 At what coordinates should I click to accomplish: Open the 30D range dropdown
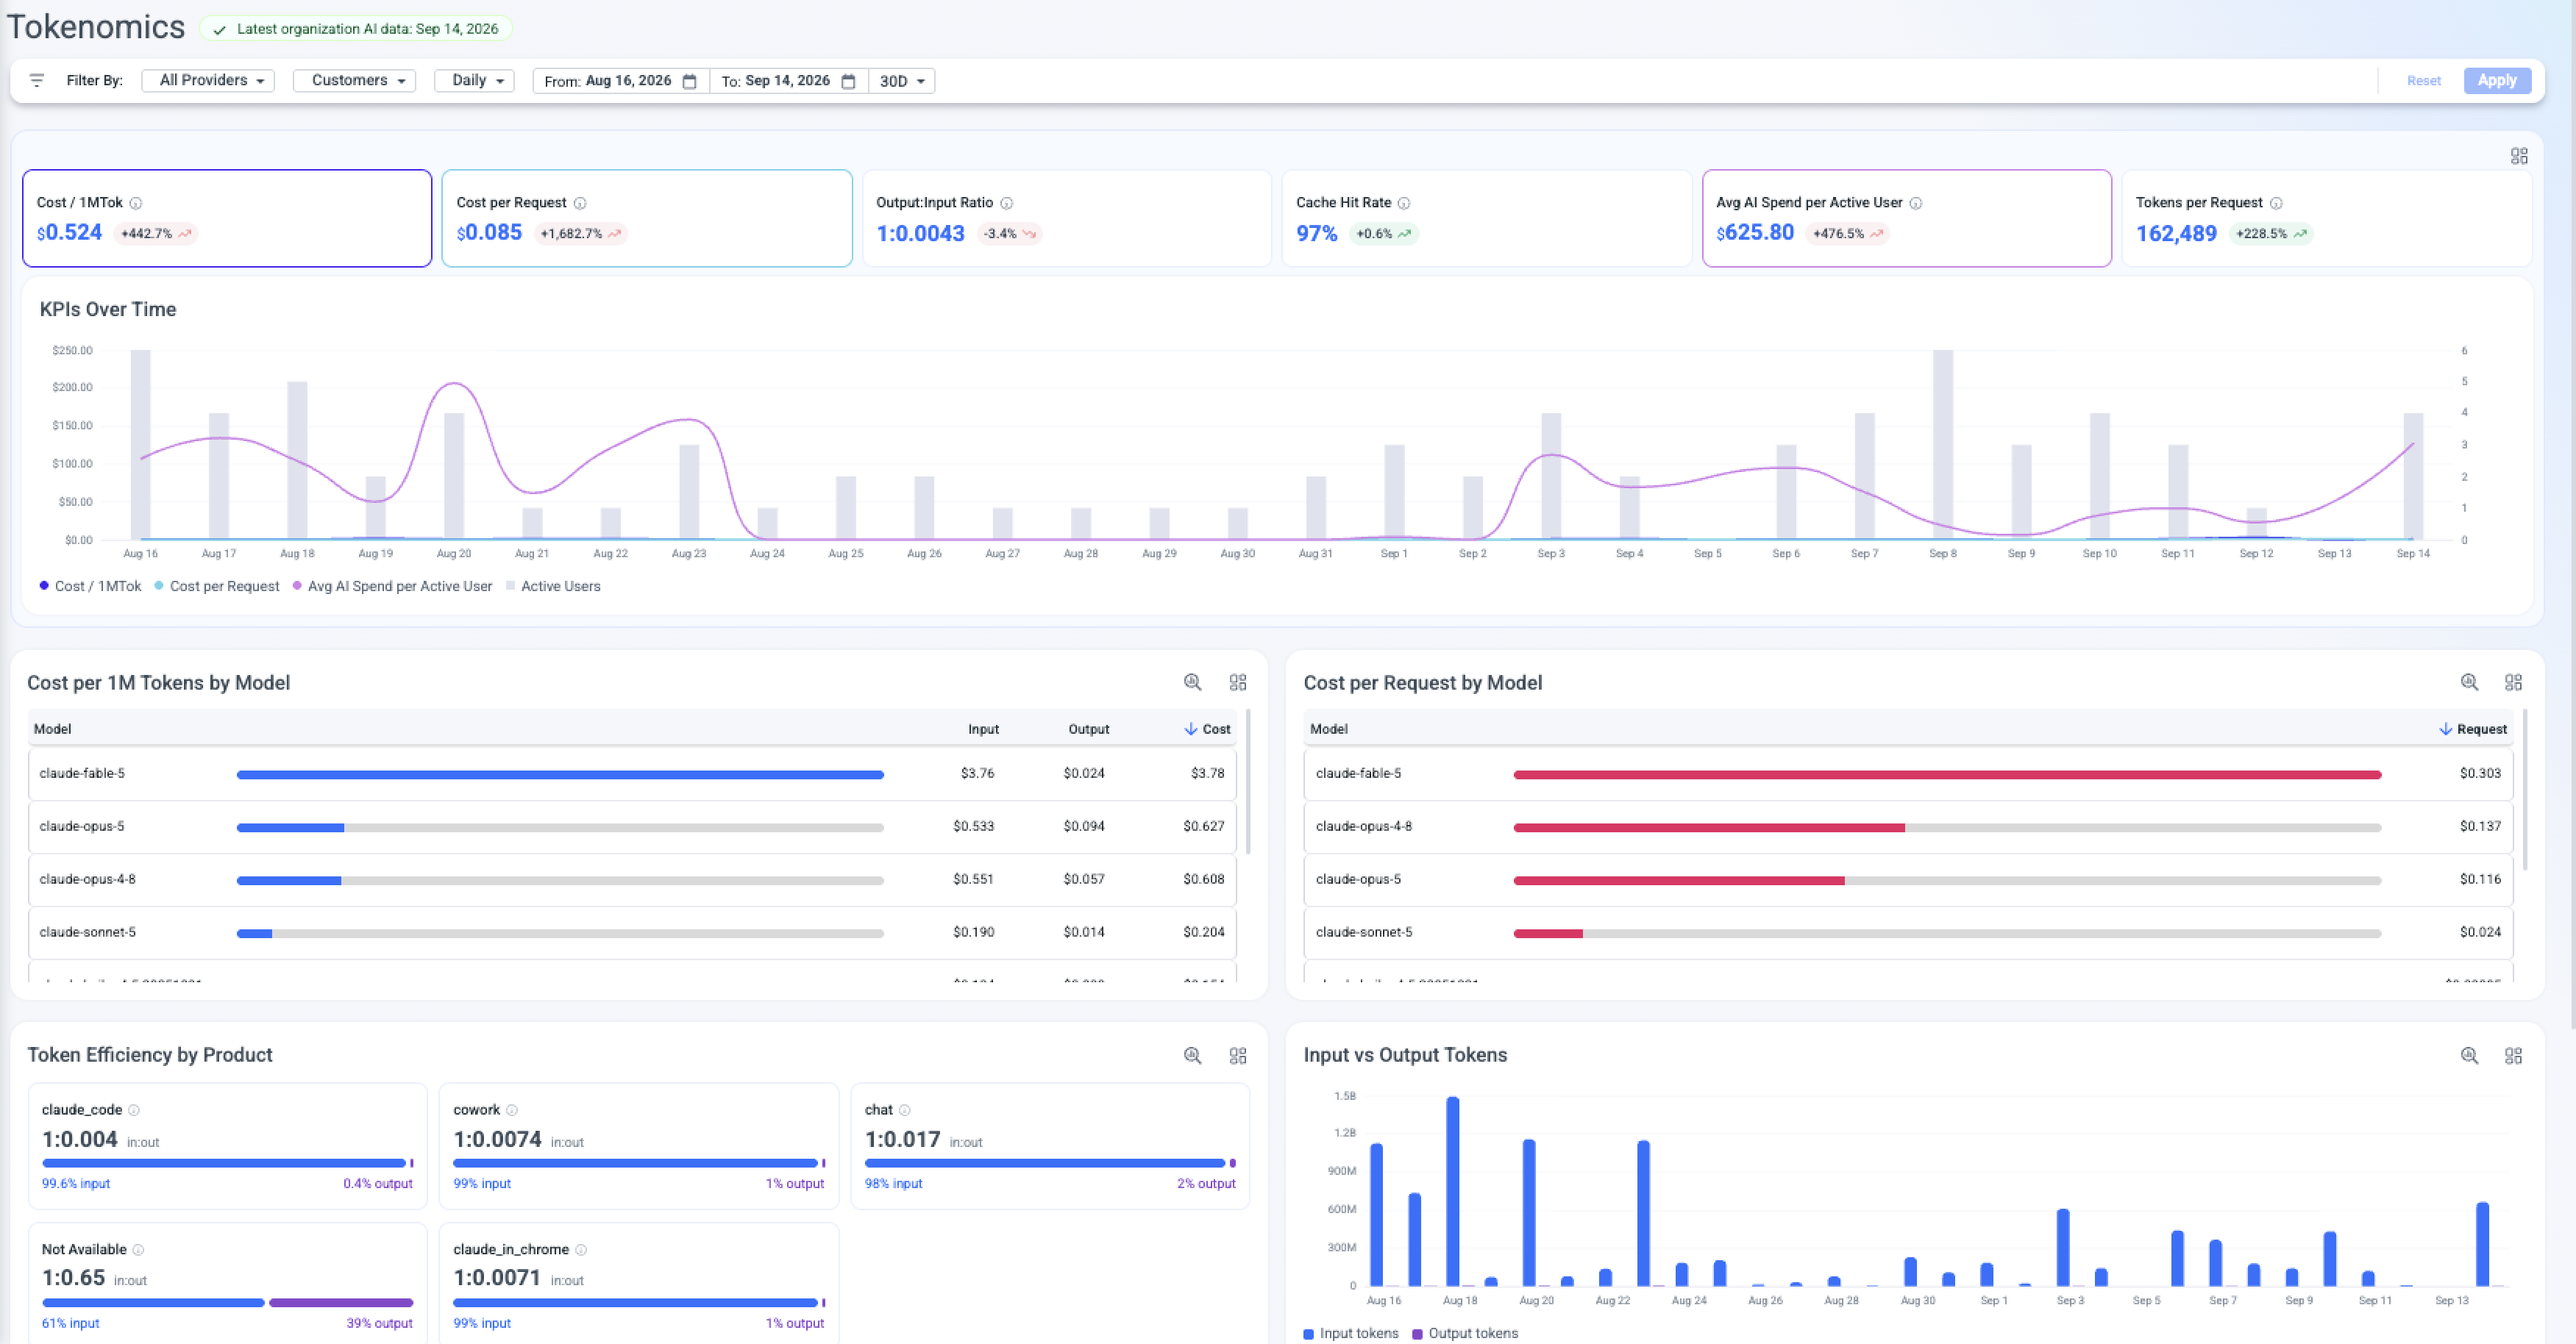[902, 81]
